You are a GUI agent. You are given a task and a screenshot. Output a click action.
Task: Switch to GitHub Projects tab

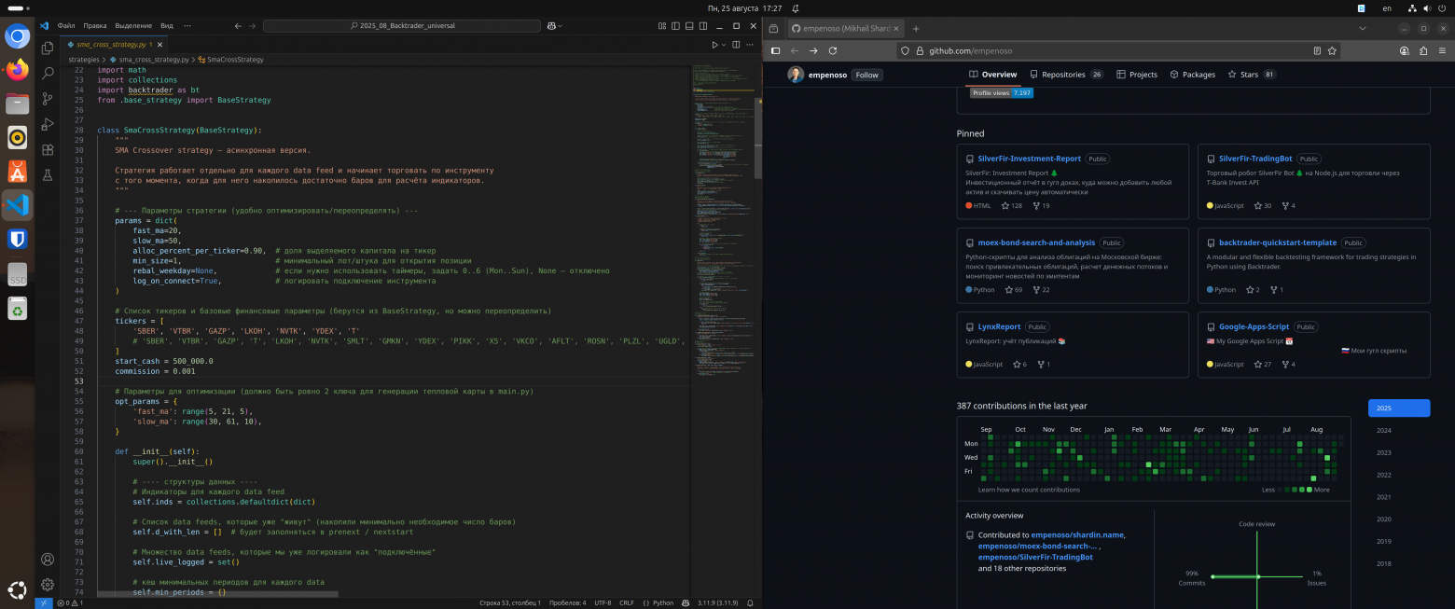click(1137, 75)
